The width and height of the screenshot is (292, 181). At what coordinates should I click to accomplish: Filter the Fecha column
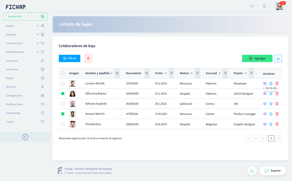click(171, 73)
